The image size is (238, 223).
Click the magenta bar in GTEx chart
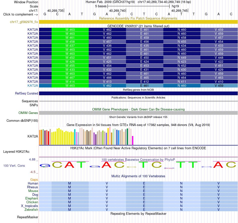[x=133, y=140]
